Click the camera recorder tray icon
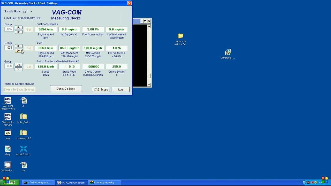 (x=308, y=182)
